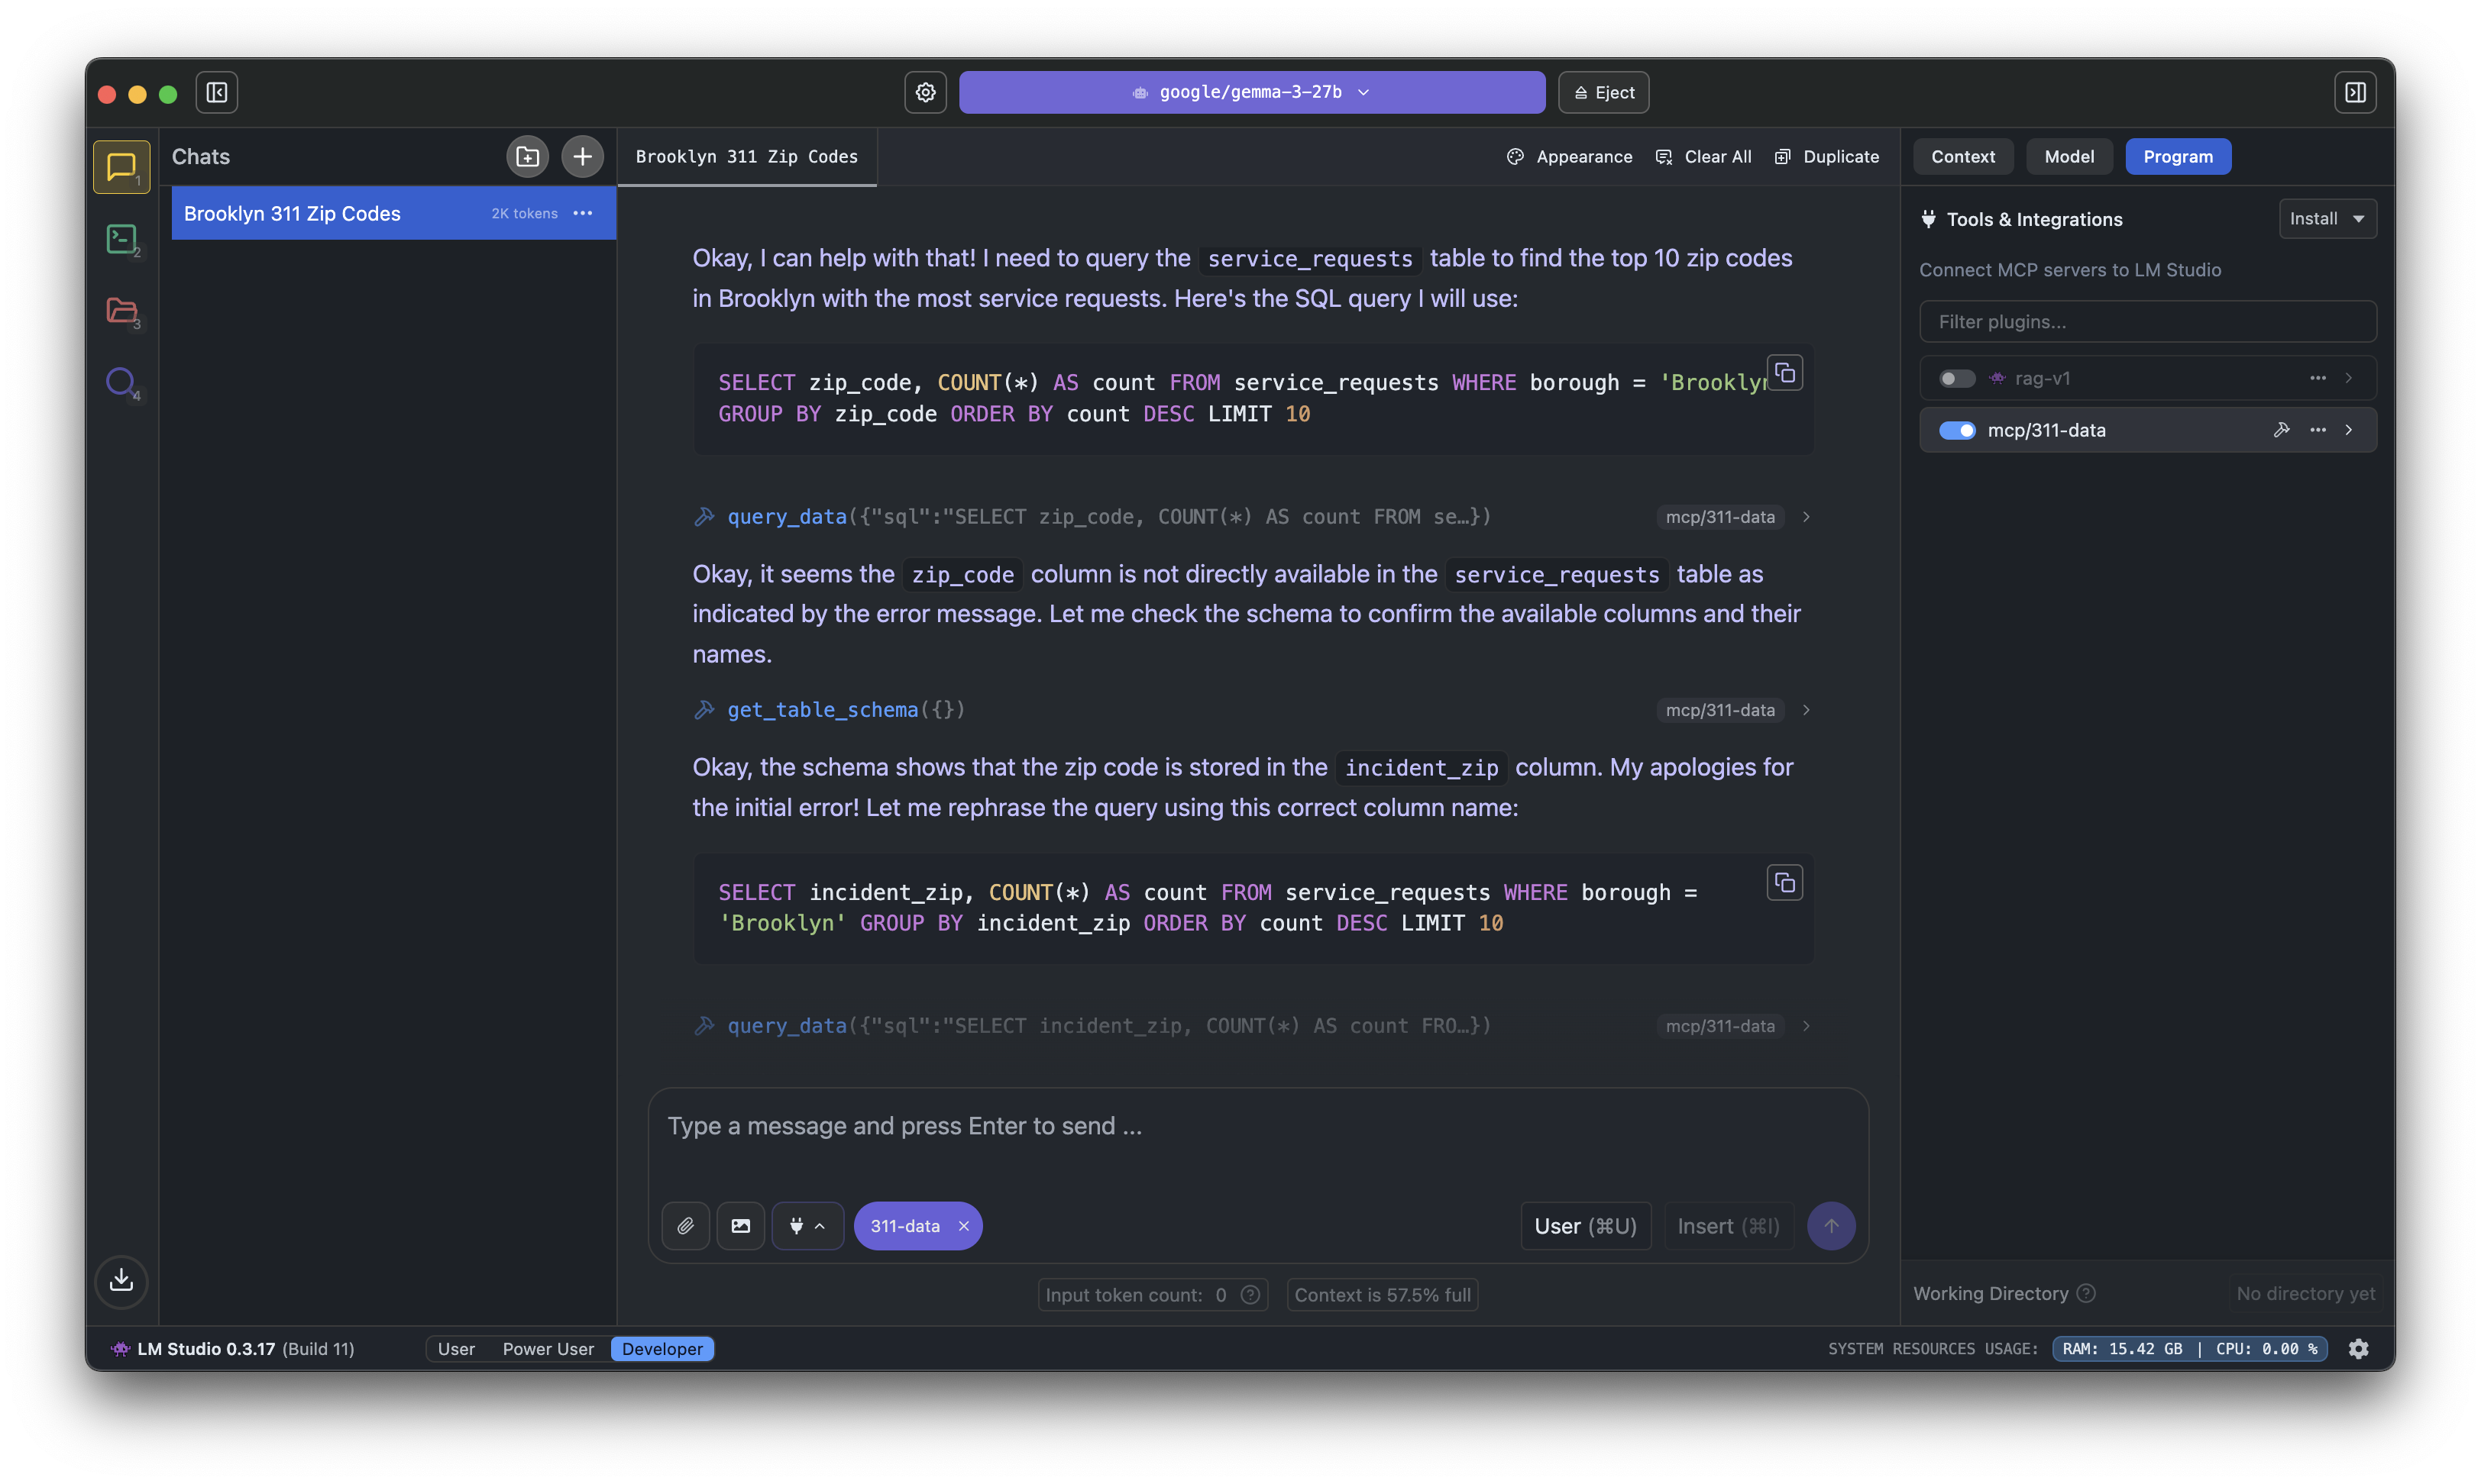Switch to the Context tab
The image size is (2481, 1484).
(x=1963, y=157)
